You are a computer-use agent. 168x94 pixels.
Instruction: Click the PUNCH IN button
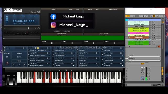57,31
